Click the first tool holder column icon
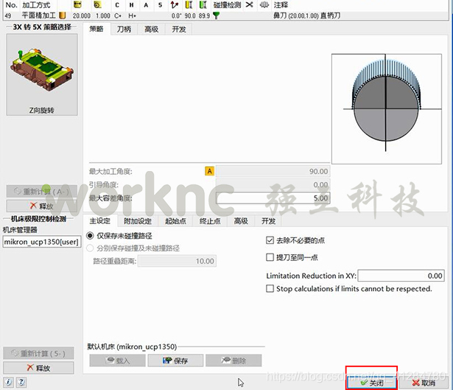The width and height of the screenshot is (453, 390). pos(189,4)
